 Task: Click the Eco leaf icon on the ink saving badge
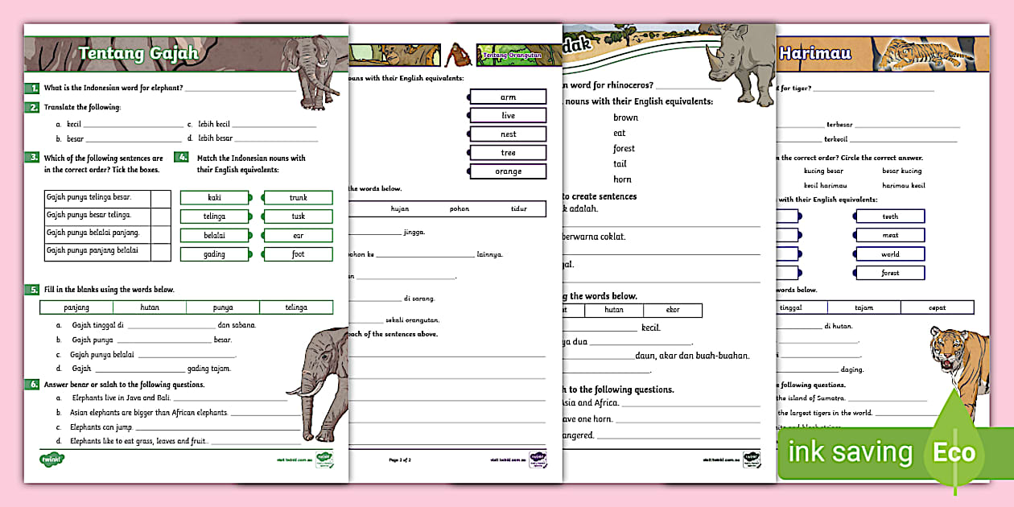click(x=954, y=452)
